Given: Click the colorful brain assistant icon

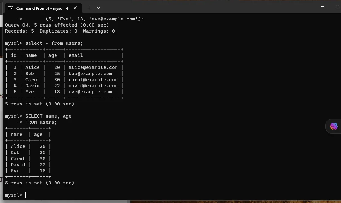Looking at the screenshot, I should tap(334, 126).
